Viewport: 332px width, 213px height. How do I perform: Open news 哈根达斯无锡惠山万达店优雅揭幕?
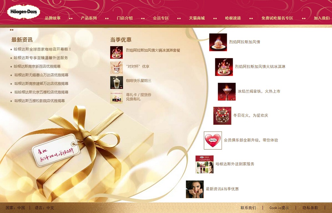coord(41,75)
